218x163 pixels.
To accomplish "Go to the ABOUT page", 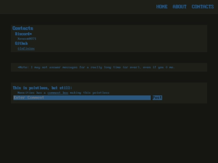I will pos(180,7).
